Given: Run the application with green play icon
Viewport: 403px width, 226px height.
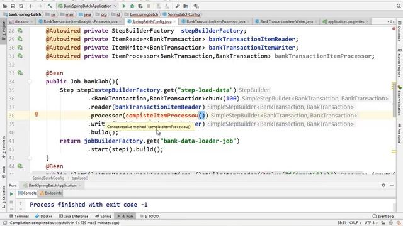Looking at the screenshot, I should [124, 6].
